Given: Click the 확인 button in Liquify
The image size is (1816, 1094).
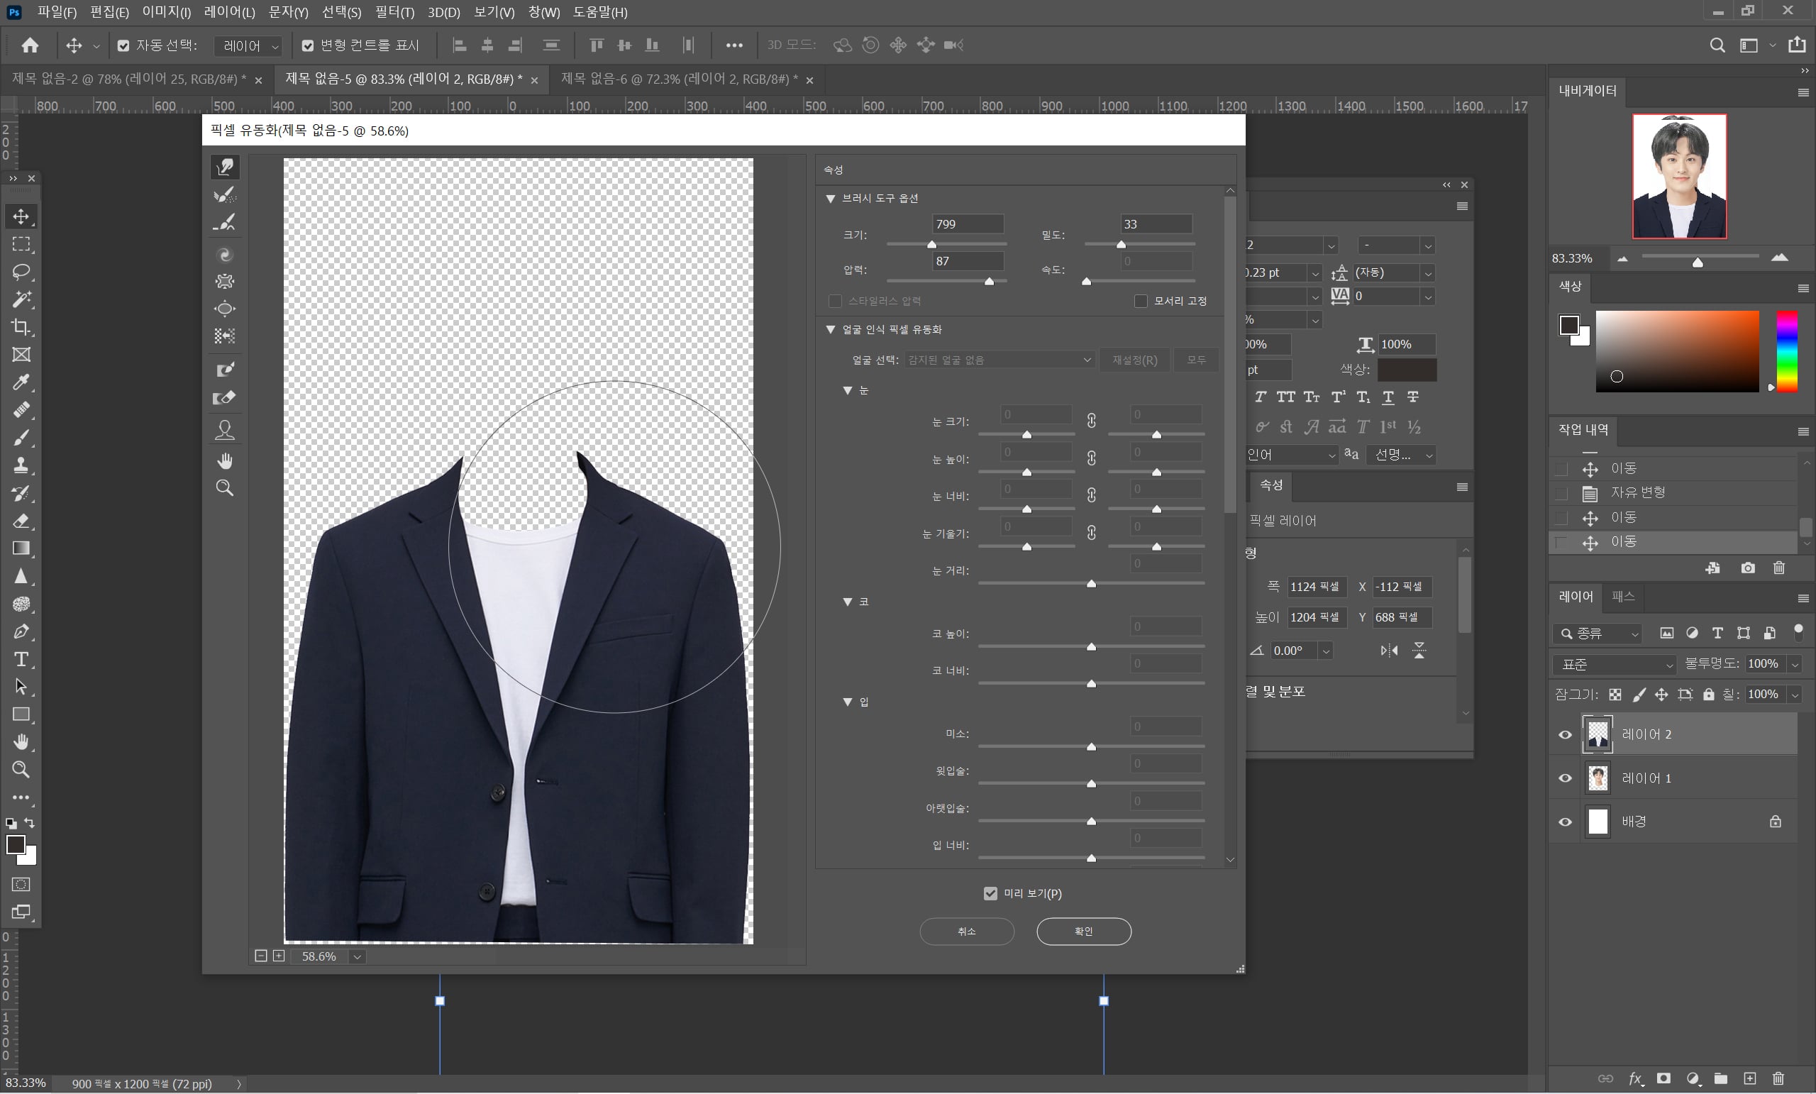Looking at the screenshot, I should pos(1084,931).
